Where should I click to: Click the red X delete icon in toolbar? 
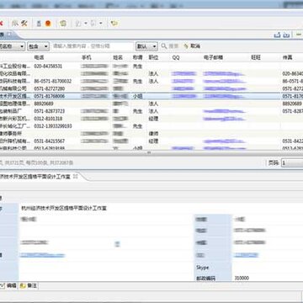click(x=1, y=24)
